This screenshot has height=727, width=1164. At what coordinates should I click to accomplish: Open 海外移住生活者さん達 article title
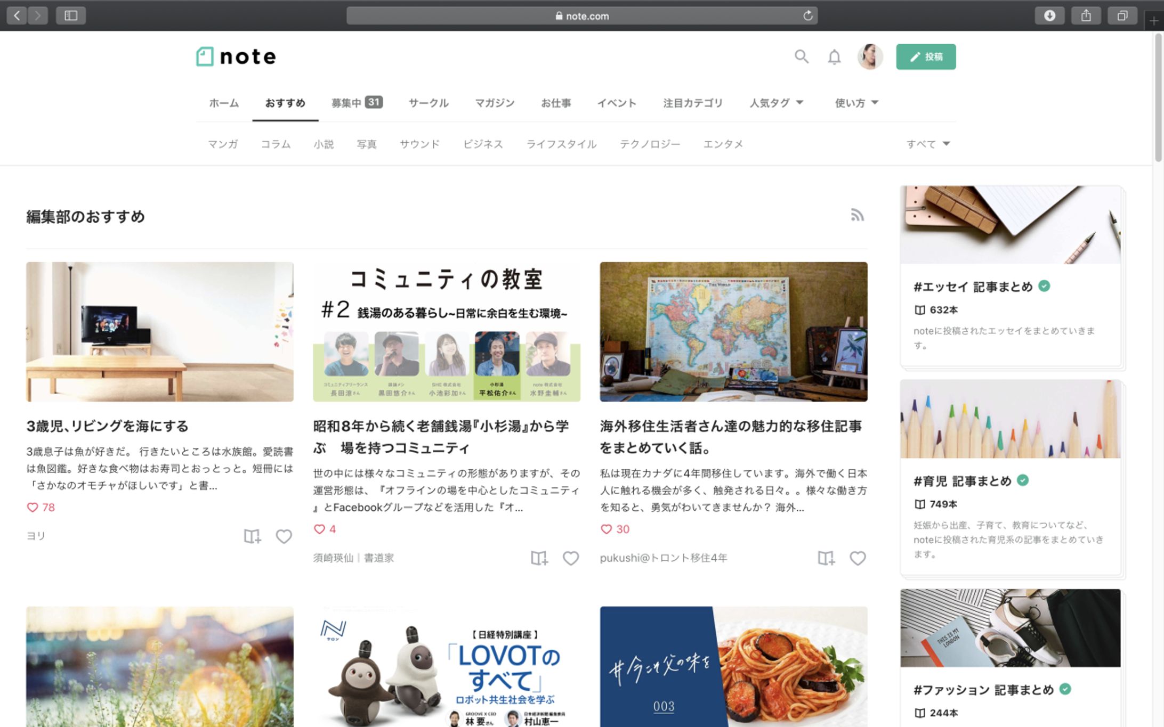point(731,437)
